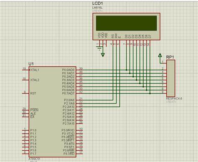Screen dimensions: 198x162
Task: Select the ALE pin 30 on U1
Action: (26, 113)
